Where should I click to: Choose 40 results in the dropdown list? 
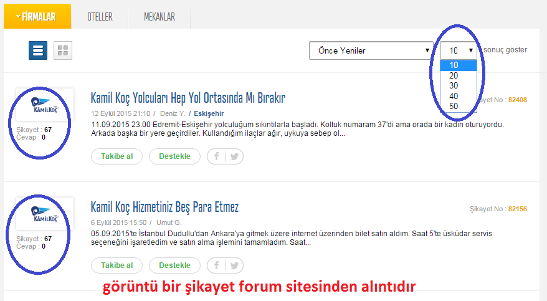point(459,96)
